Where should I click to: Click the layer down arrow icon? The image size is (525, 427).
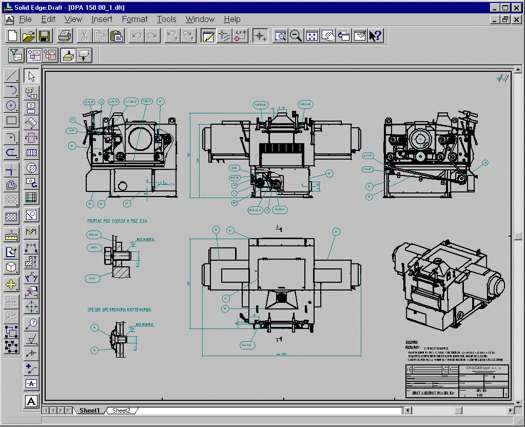point(68,55)
